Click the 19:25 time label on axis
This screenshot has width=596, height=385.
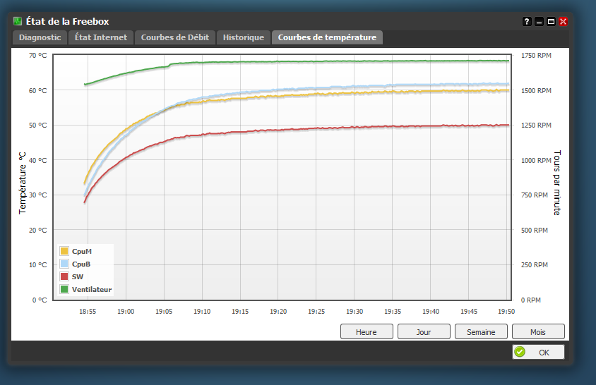click(x=316, y=311)
